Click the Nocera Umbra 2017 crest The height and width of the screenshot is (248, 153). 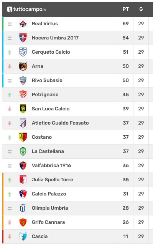click(x=23, y=38)
